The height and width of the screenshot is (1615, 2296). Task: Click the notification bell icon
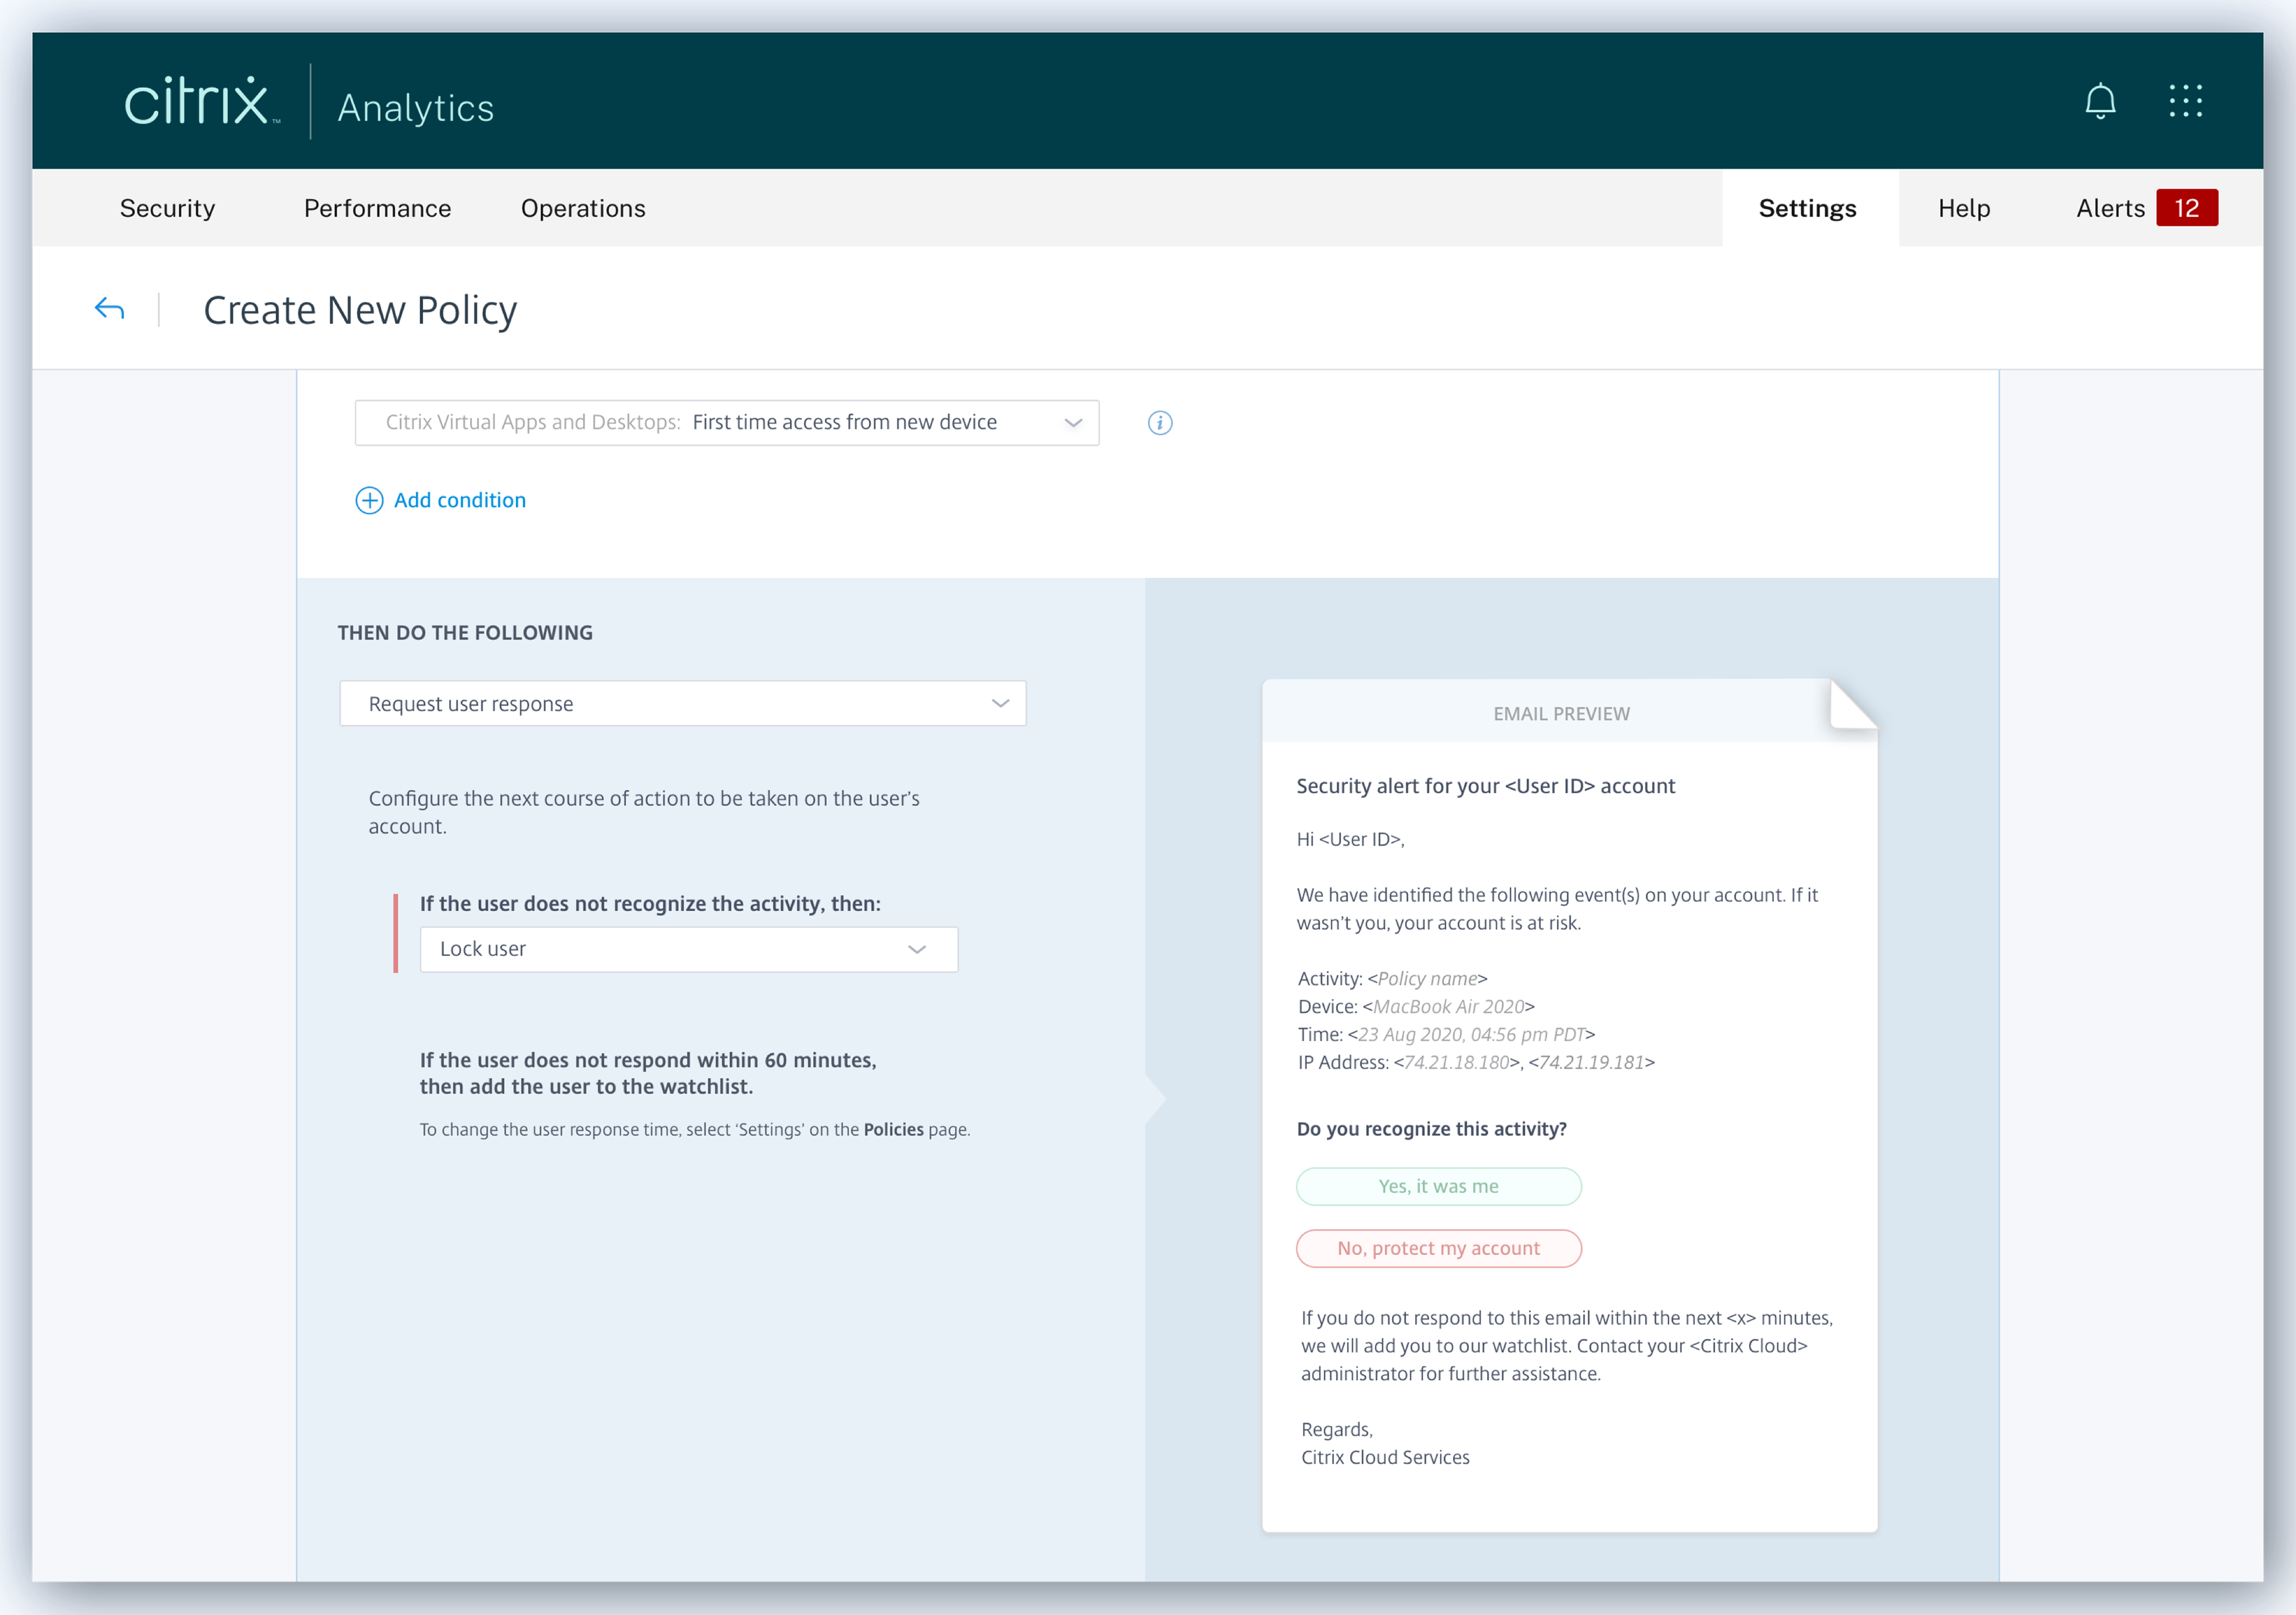tap(2100, 101)
